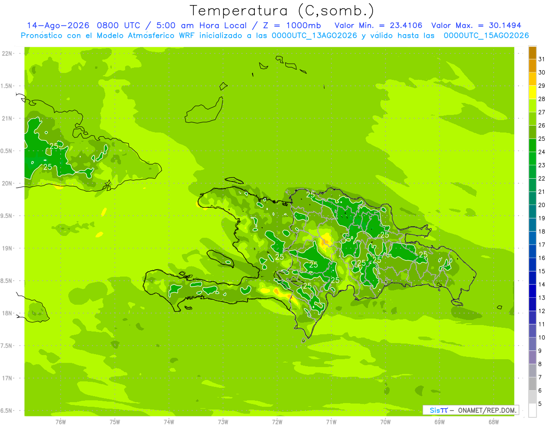The height and width of the screenshot is (428, 554).
Task: Click the '76W' longitude axis label
Action: 60,422
